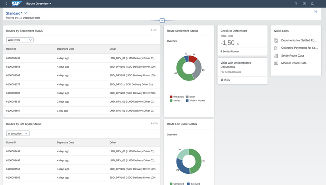
Task: Select route 6100003667 row
Action: coord(81,111)
